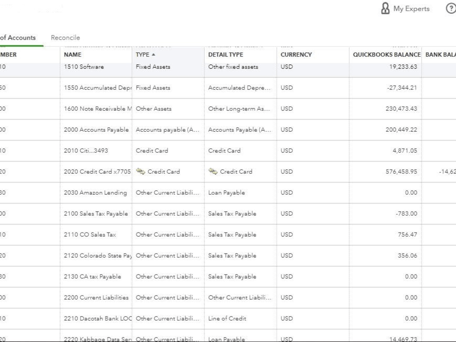Click Accounts payable (A... type cell
This screenshot has height=342, width=456.
point(167,130)
